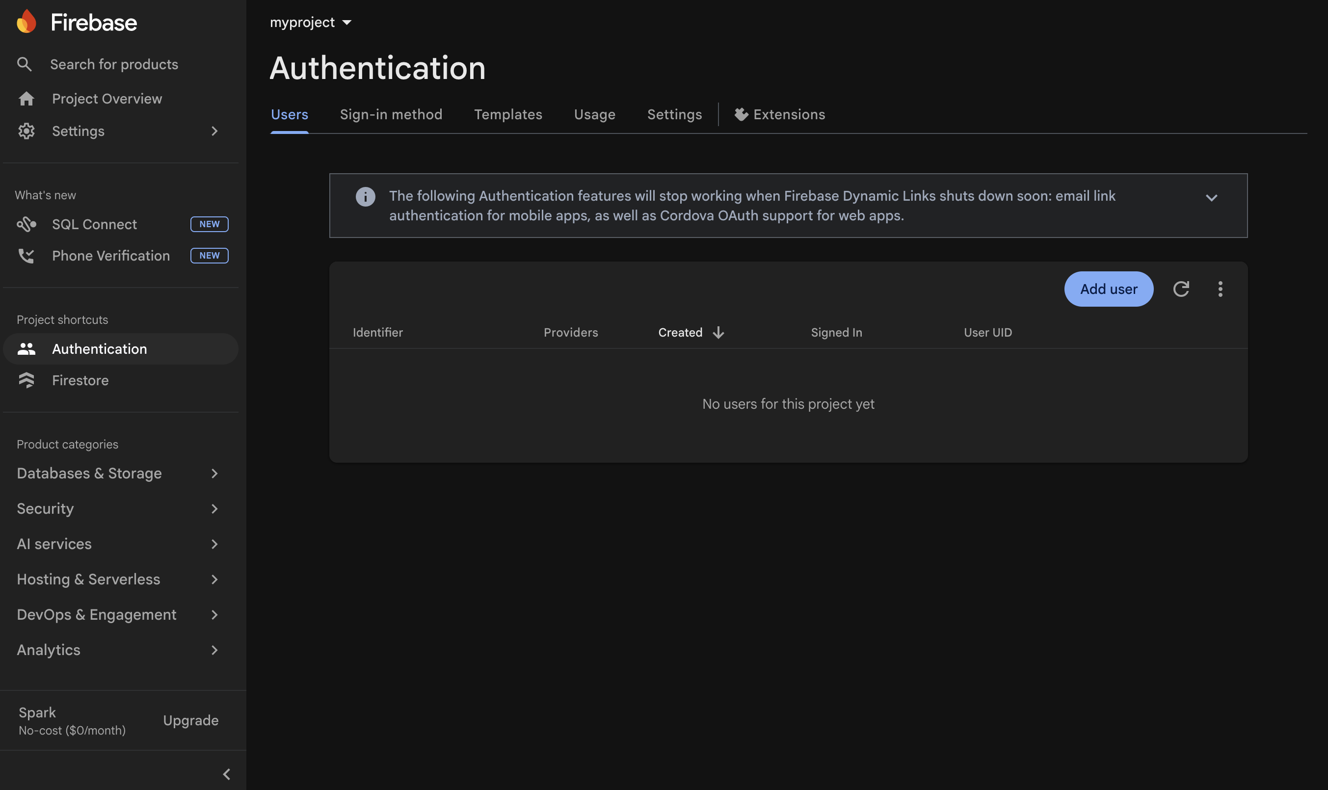1328x790 pixels.
Task: Click the Firestore icon
Action: click(x=27, y=380)
